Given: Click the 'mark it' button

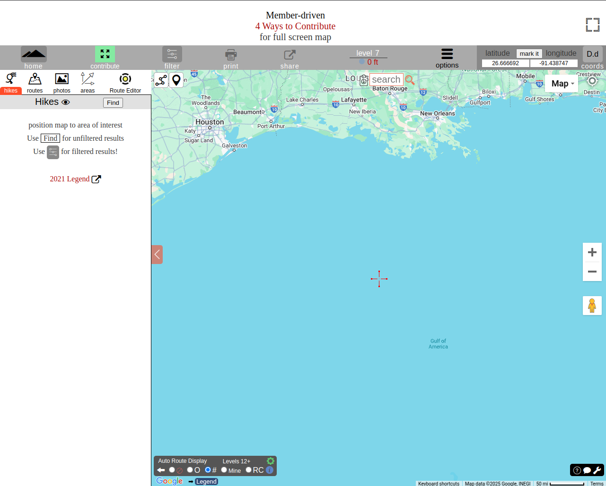Looking at the screenshot, I should [529, 53].
